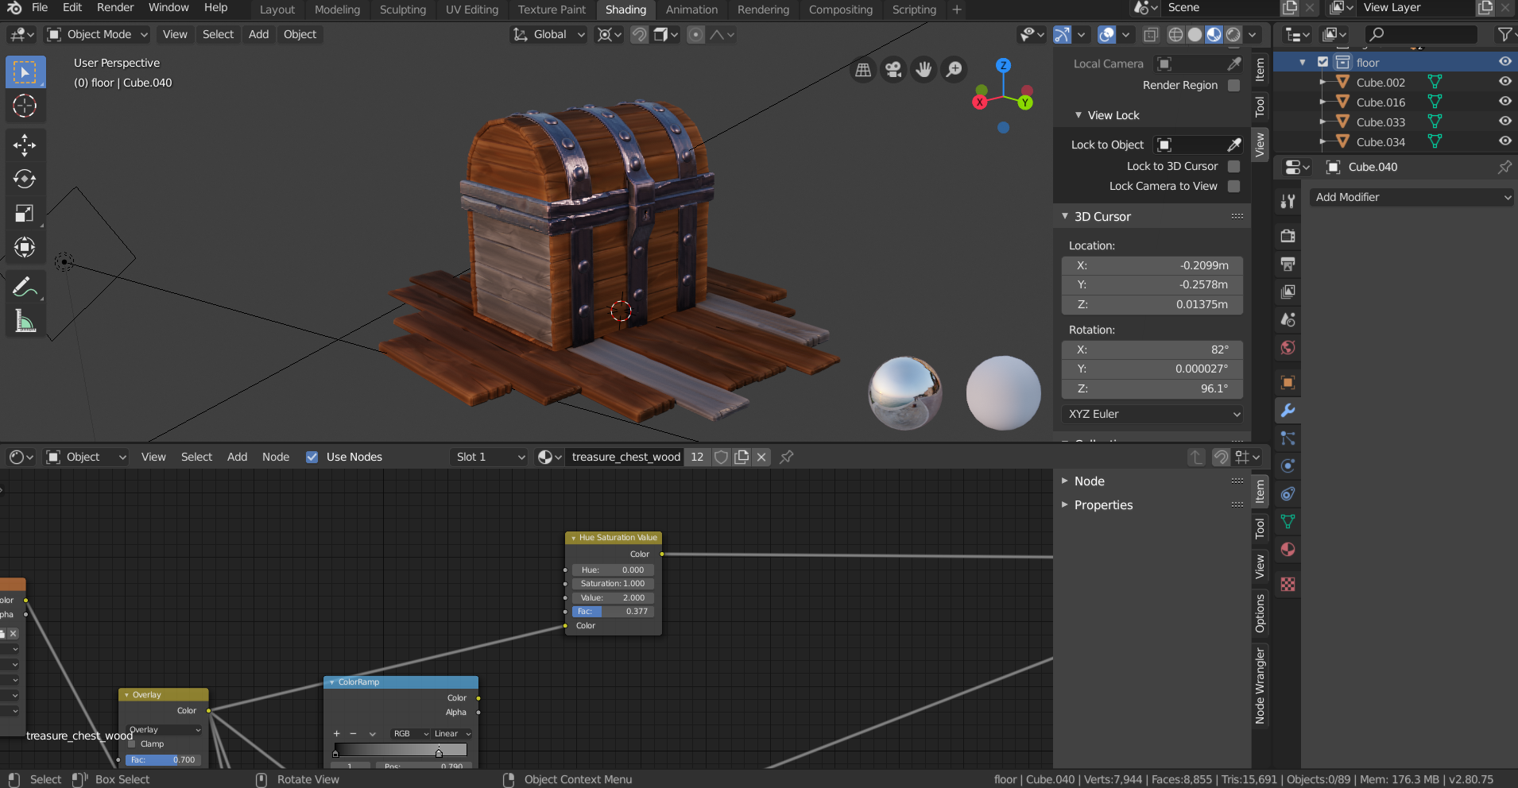Screen dimensions: 1518x788
Task: Open the World Properties tab
Action: (1288, 347)
